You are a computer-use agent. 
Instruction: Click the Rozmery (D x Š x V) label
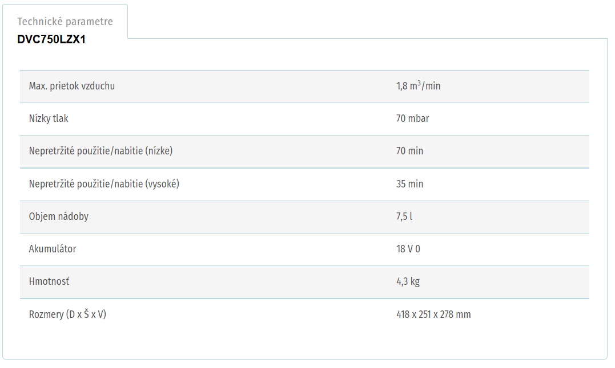(67, 314)
